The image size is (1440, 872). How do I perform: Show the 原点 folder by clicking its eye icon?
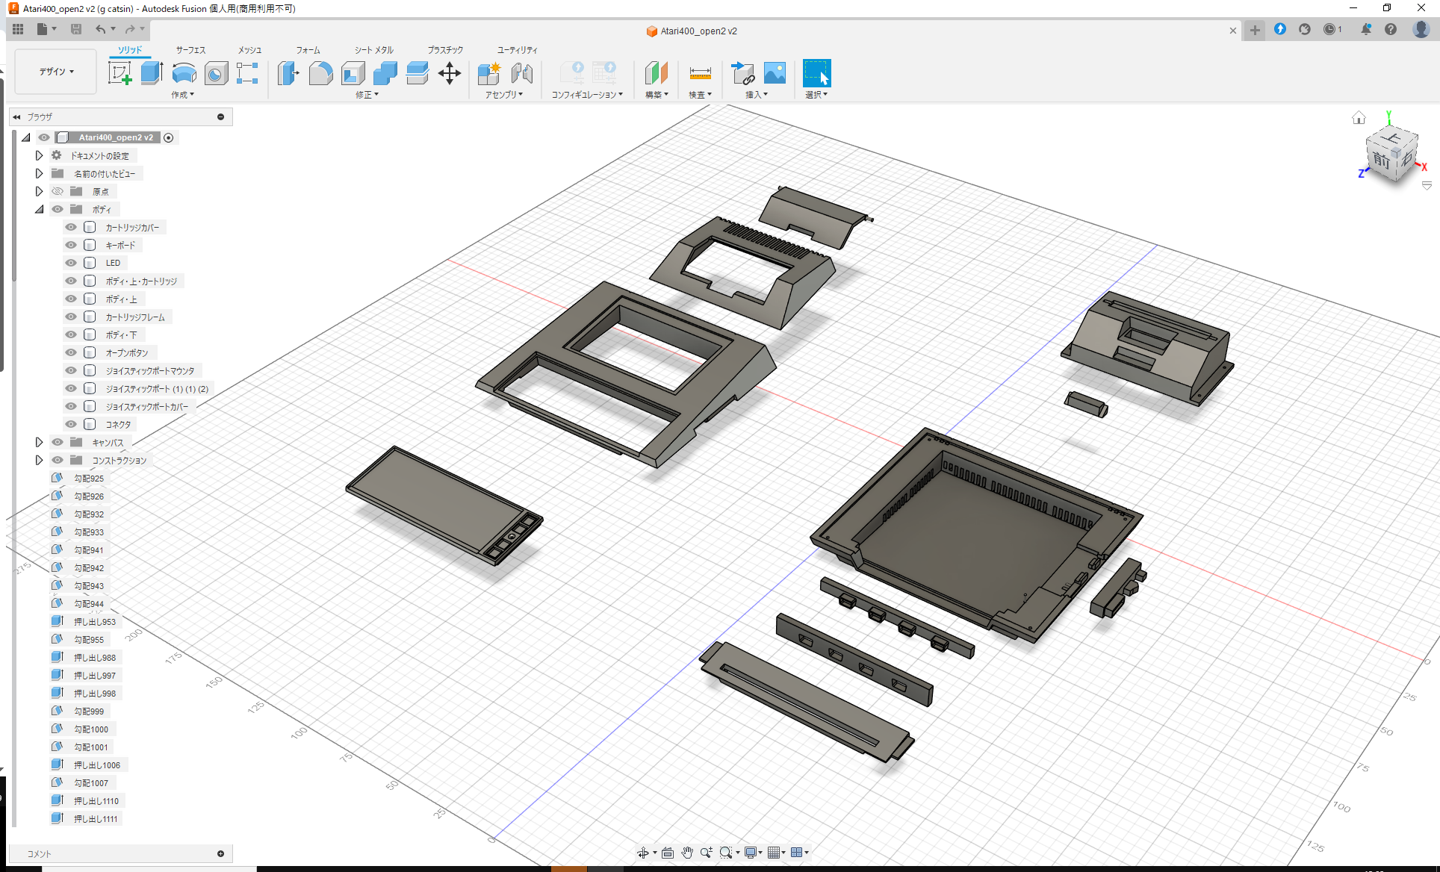point(58,191)
